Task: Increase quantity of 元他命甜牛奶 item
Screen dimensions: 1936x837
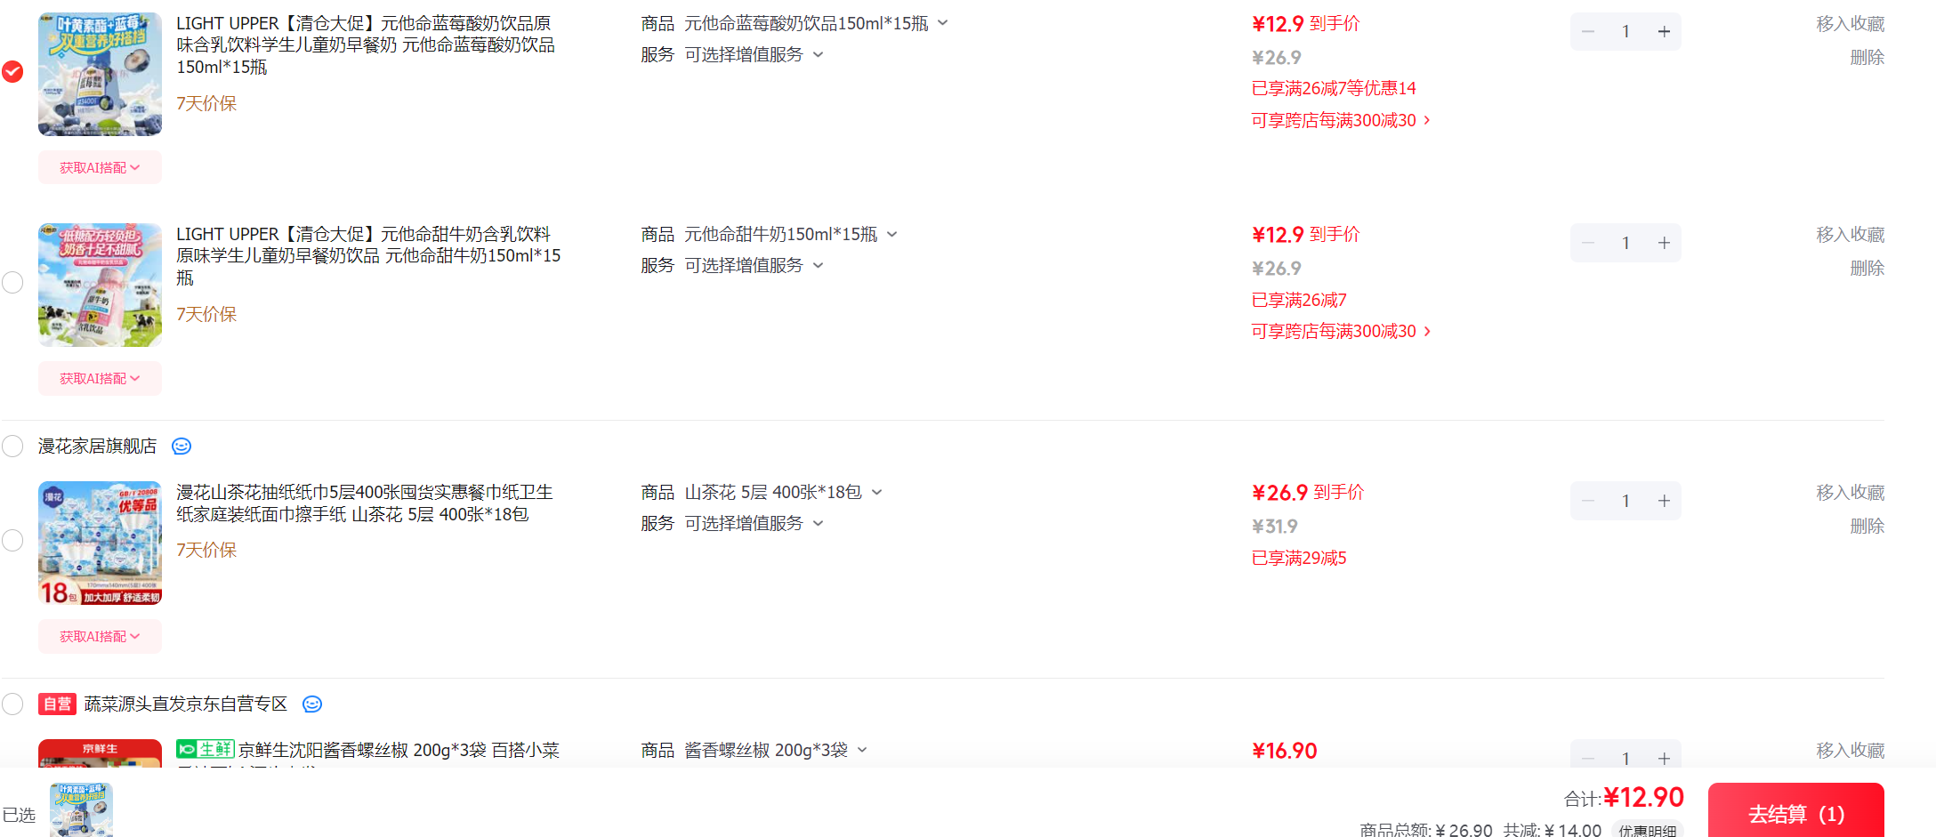Action: pyautogui.click(x=1664, y=243)
